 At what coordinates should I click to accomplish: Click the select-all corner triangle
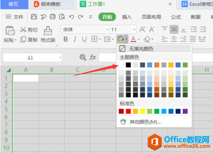[8, 70]
